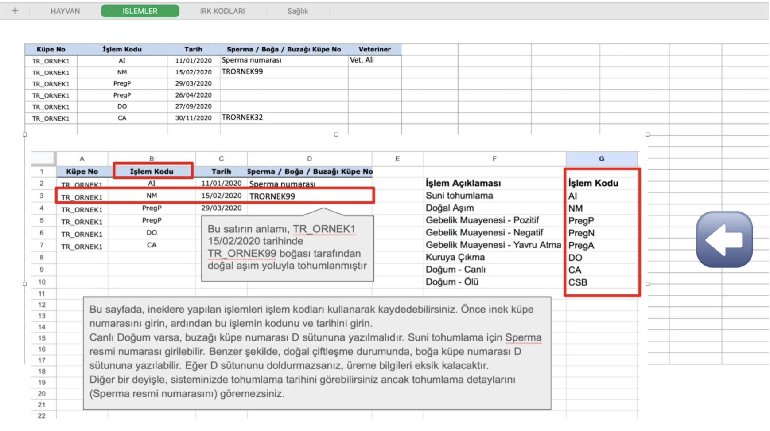Click the PregP code in the 26/04/2020 row

[122, 95]
